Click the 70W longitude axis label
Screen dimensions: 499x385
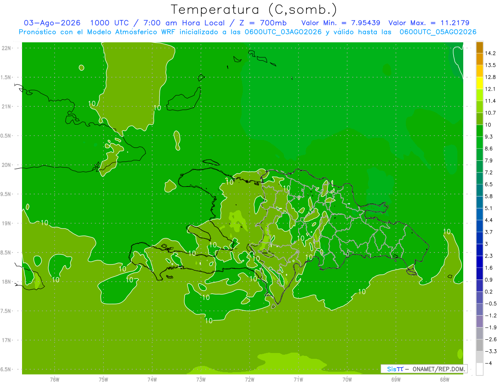(x=347, y=379)
